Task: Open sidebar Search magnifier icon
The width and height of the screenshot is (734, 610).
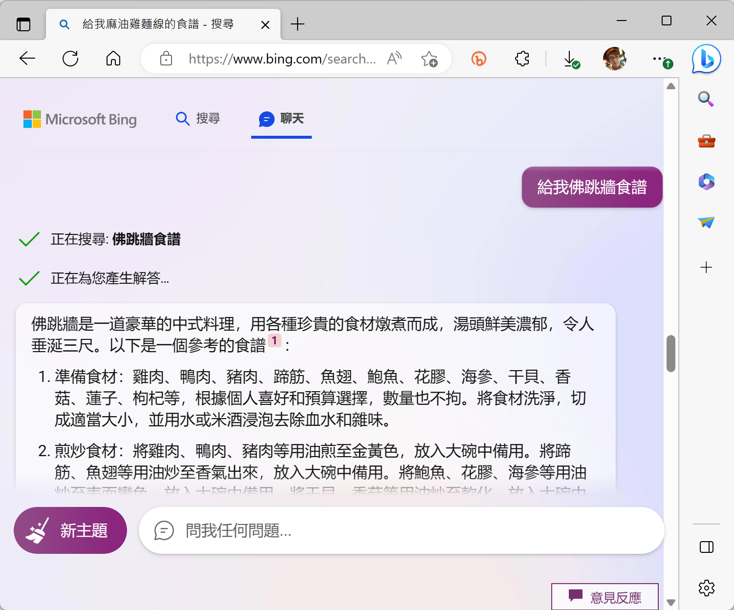Action: point(706,99)
